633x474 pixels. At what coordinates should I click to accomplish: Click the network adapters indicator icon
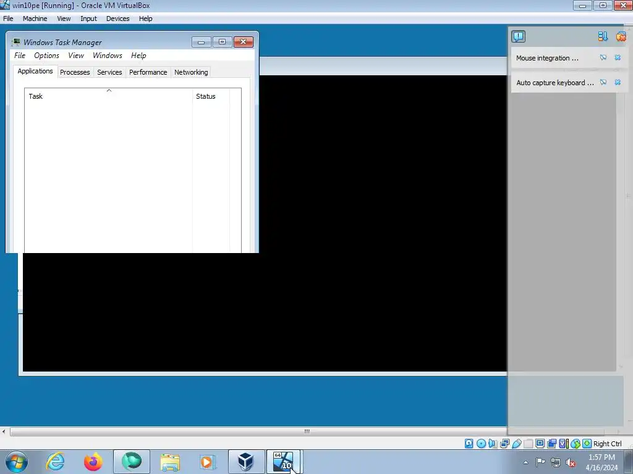pyautogui.click(x=504, y=444)
